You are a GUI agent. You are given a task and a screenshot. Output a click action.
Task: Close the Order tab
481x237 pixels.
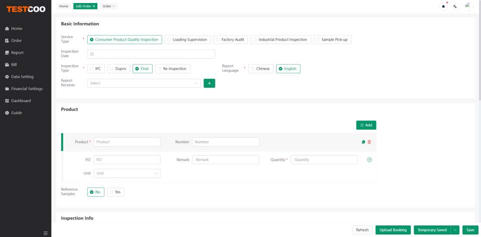[x=114, y=6]
